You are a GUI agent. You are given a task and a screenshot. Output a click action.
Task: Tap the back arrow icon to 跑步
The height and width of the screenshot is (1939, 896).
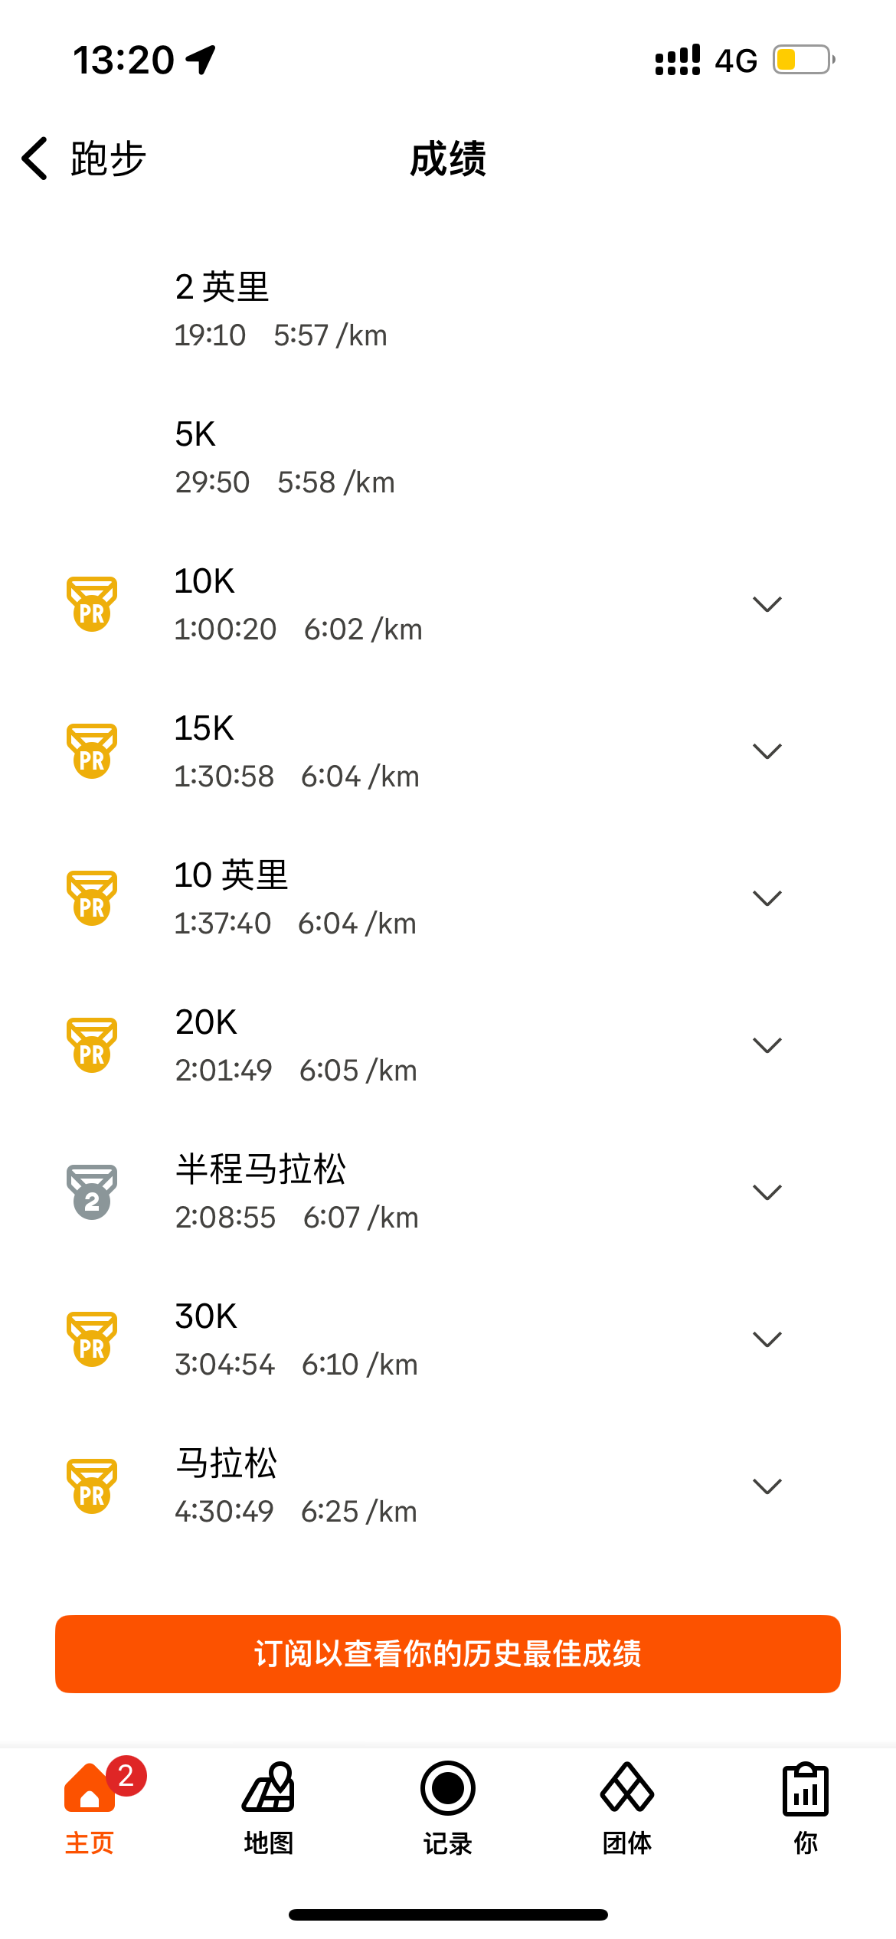click(x=35, y=159)
